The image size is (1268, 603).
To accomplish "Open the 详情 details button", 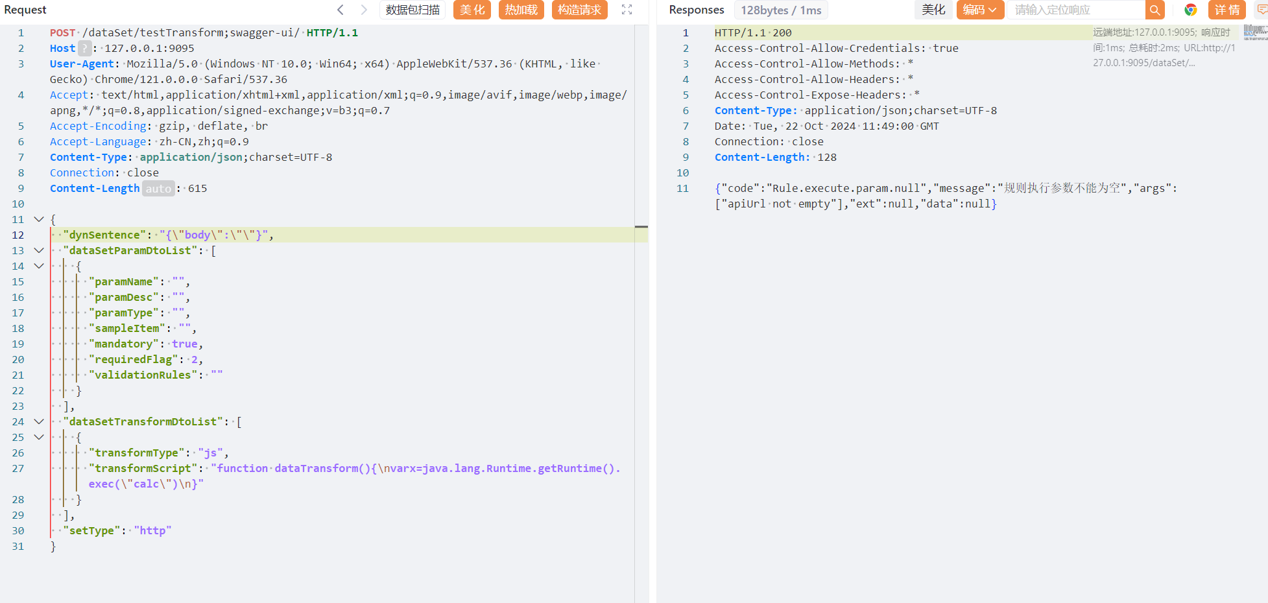I will tap(1227, 10).
